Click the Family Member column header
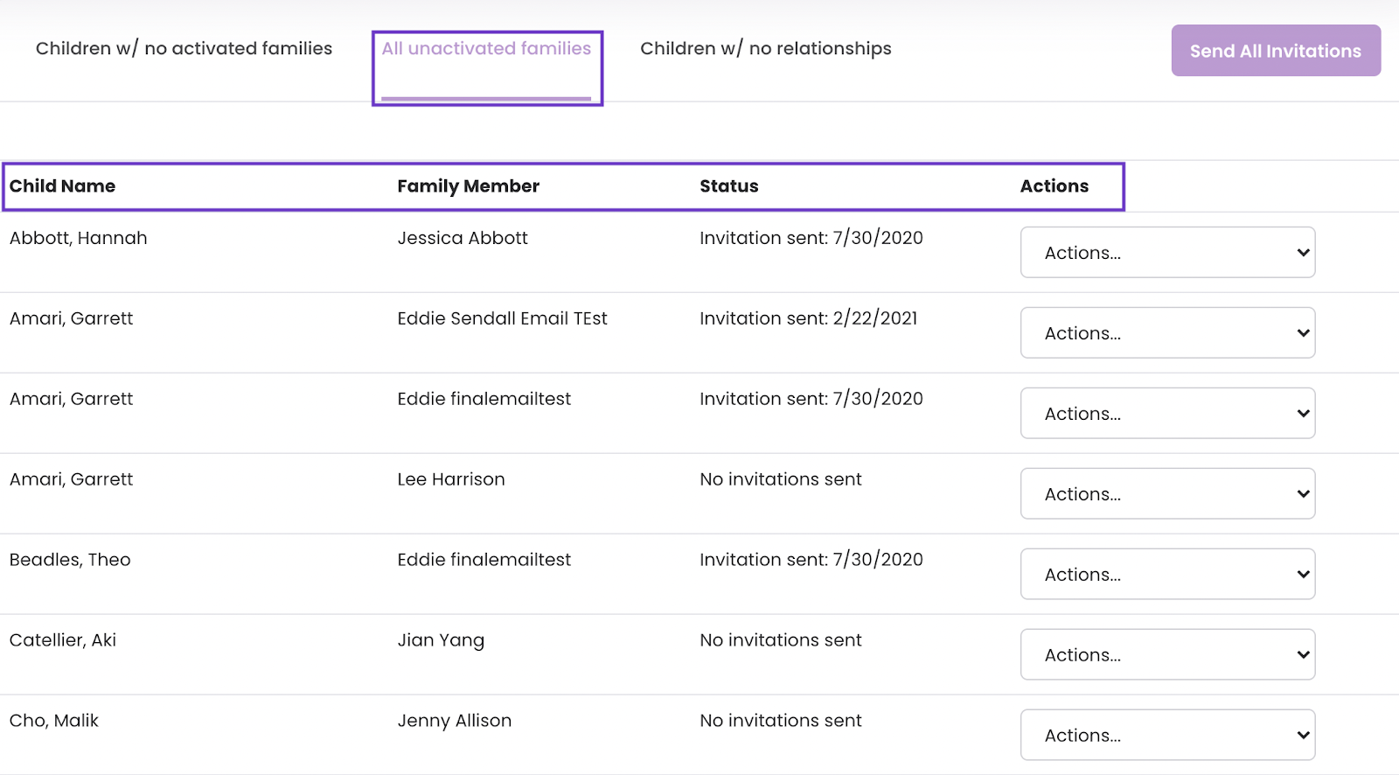Image resolution: width=1399 pixels, height=775 pixels. [468, 186]
